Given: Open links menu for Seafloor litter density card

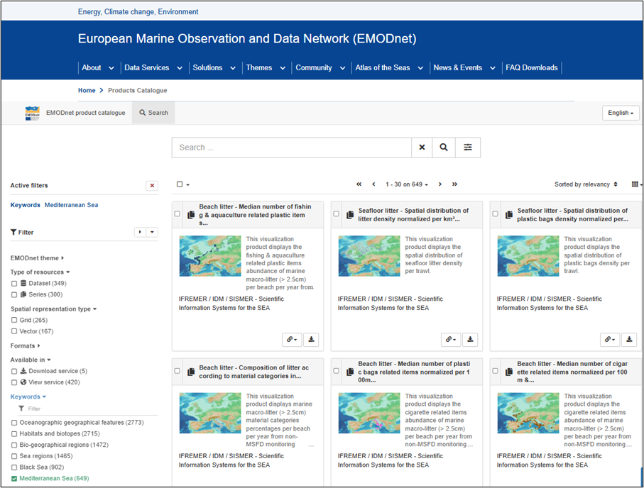Looking at the screenshot, I should click(451, 340).
